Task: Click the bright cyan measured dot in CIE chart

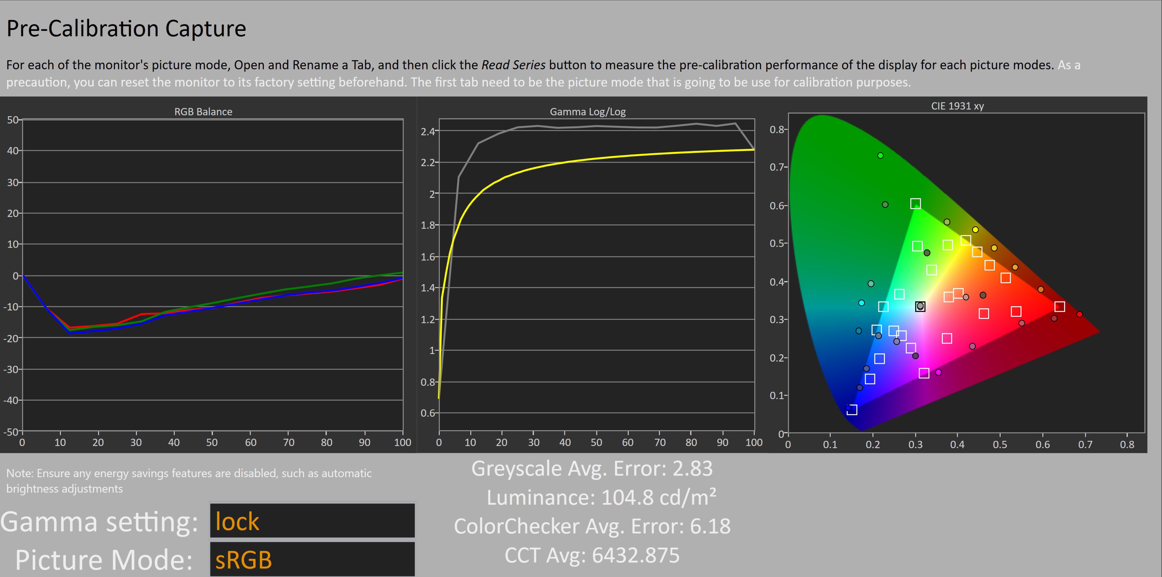Action: click(862, 303)
